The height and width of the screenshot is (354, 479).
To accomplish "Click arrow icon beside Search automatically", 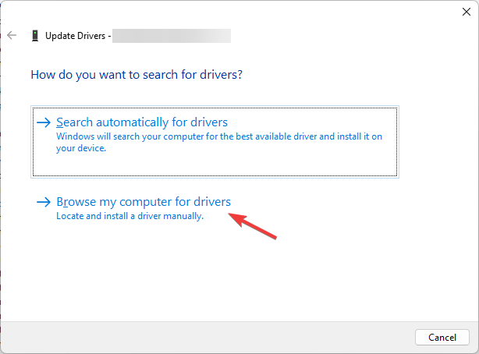I will click(x=44, y=122).
